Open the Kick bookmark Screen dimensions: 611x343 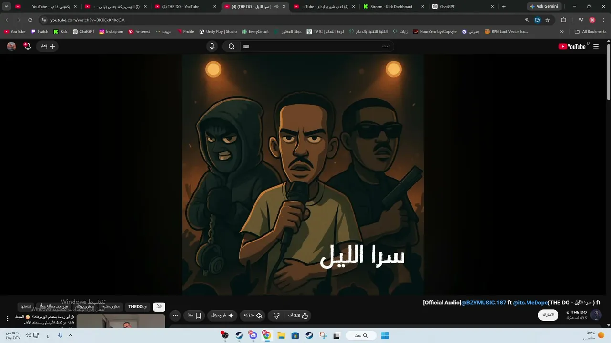pyautogui.click(x=61, y=32)
